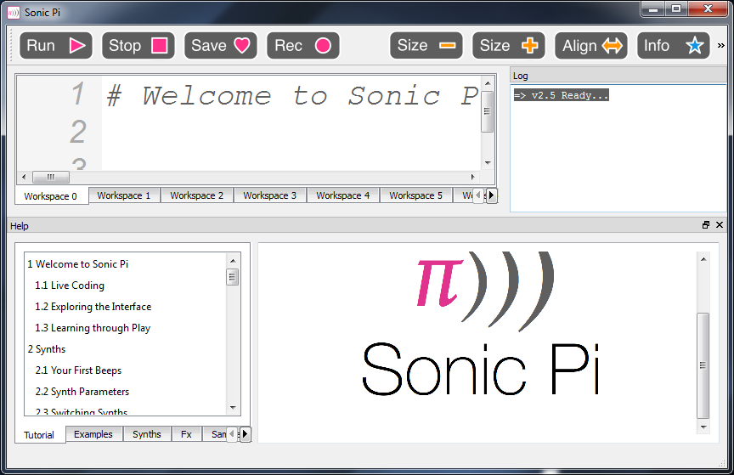Minimize the Sonic Pi window

(653, 8)
